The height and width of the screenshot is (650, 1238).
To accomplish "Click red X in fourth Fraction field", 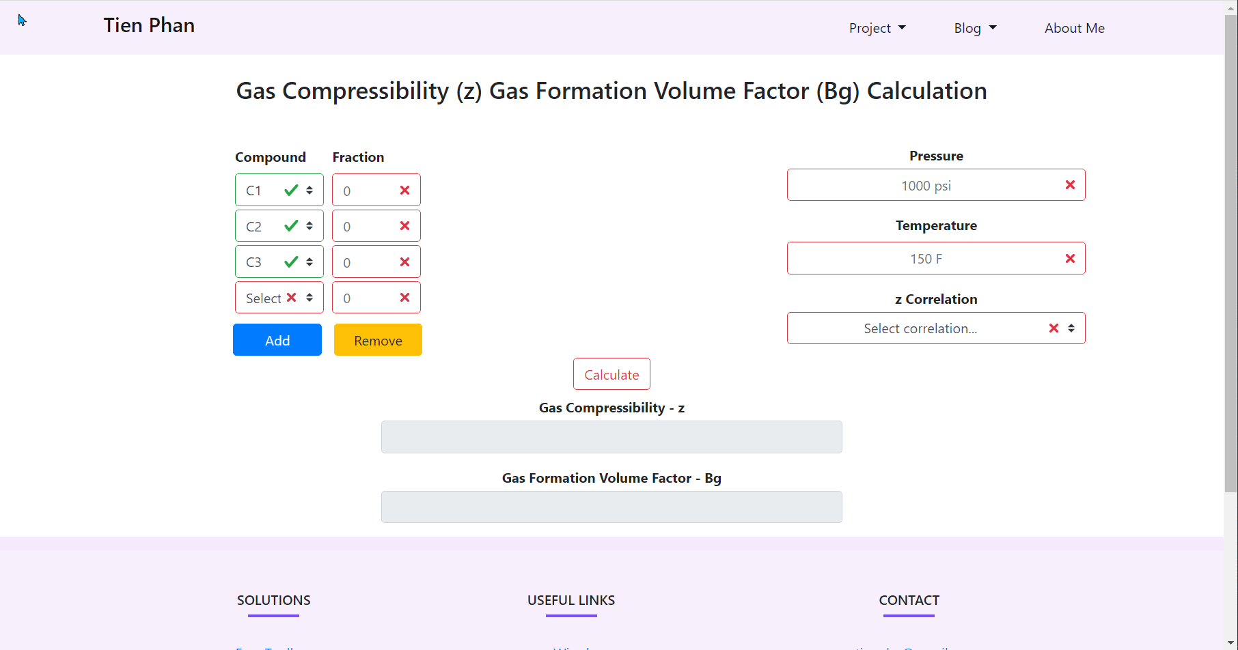I will [x=404, y=298].
